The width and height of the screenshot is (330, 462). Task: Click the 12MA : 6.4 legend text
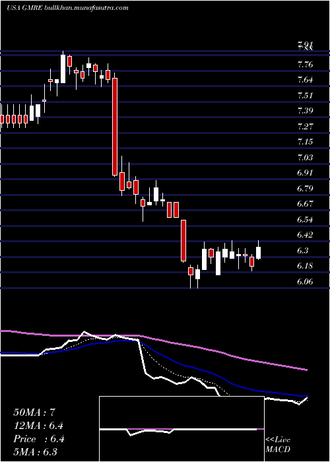pos(38,426)
